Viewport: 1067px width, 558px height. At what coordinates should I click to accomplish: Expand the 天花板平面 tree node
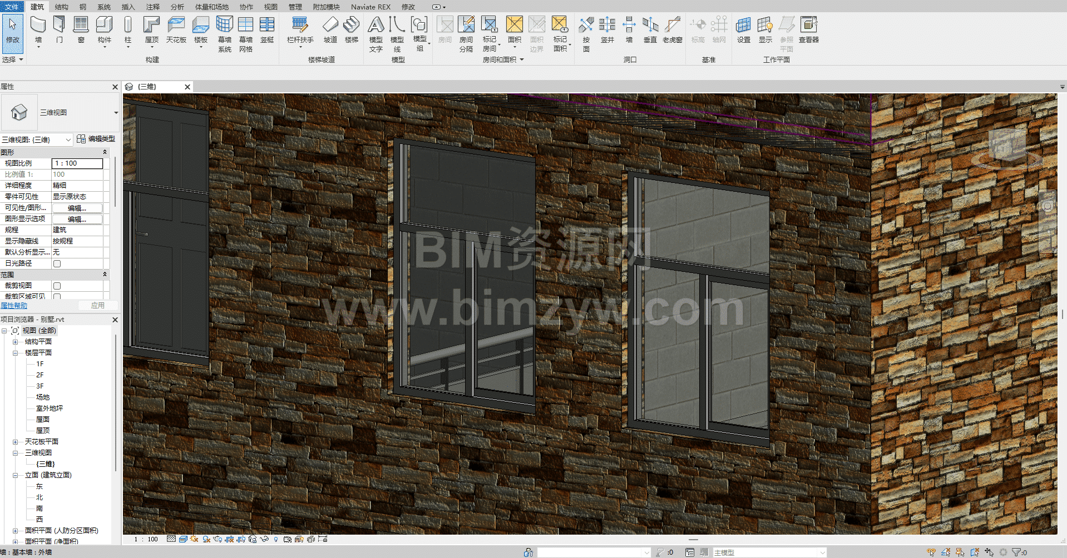pyautogui.click(x=16, y=442)
